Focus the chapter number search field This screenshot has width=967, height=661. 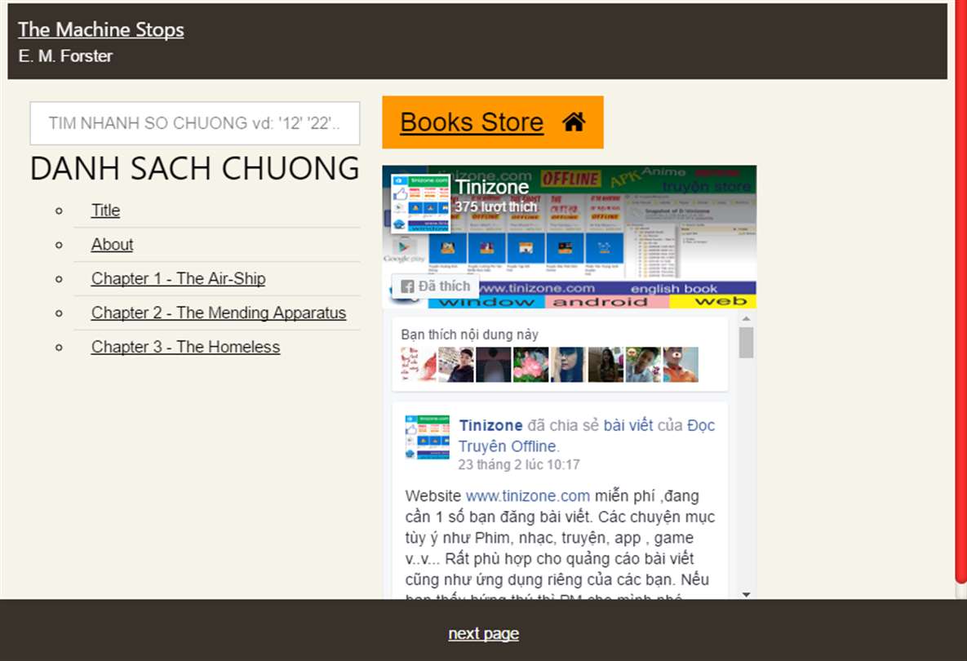[x=195, y=123]
